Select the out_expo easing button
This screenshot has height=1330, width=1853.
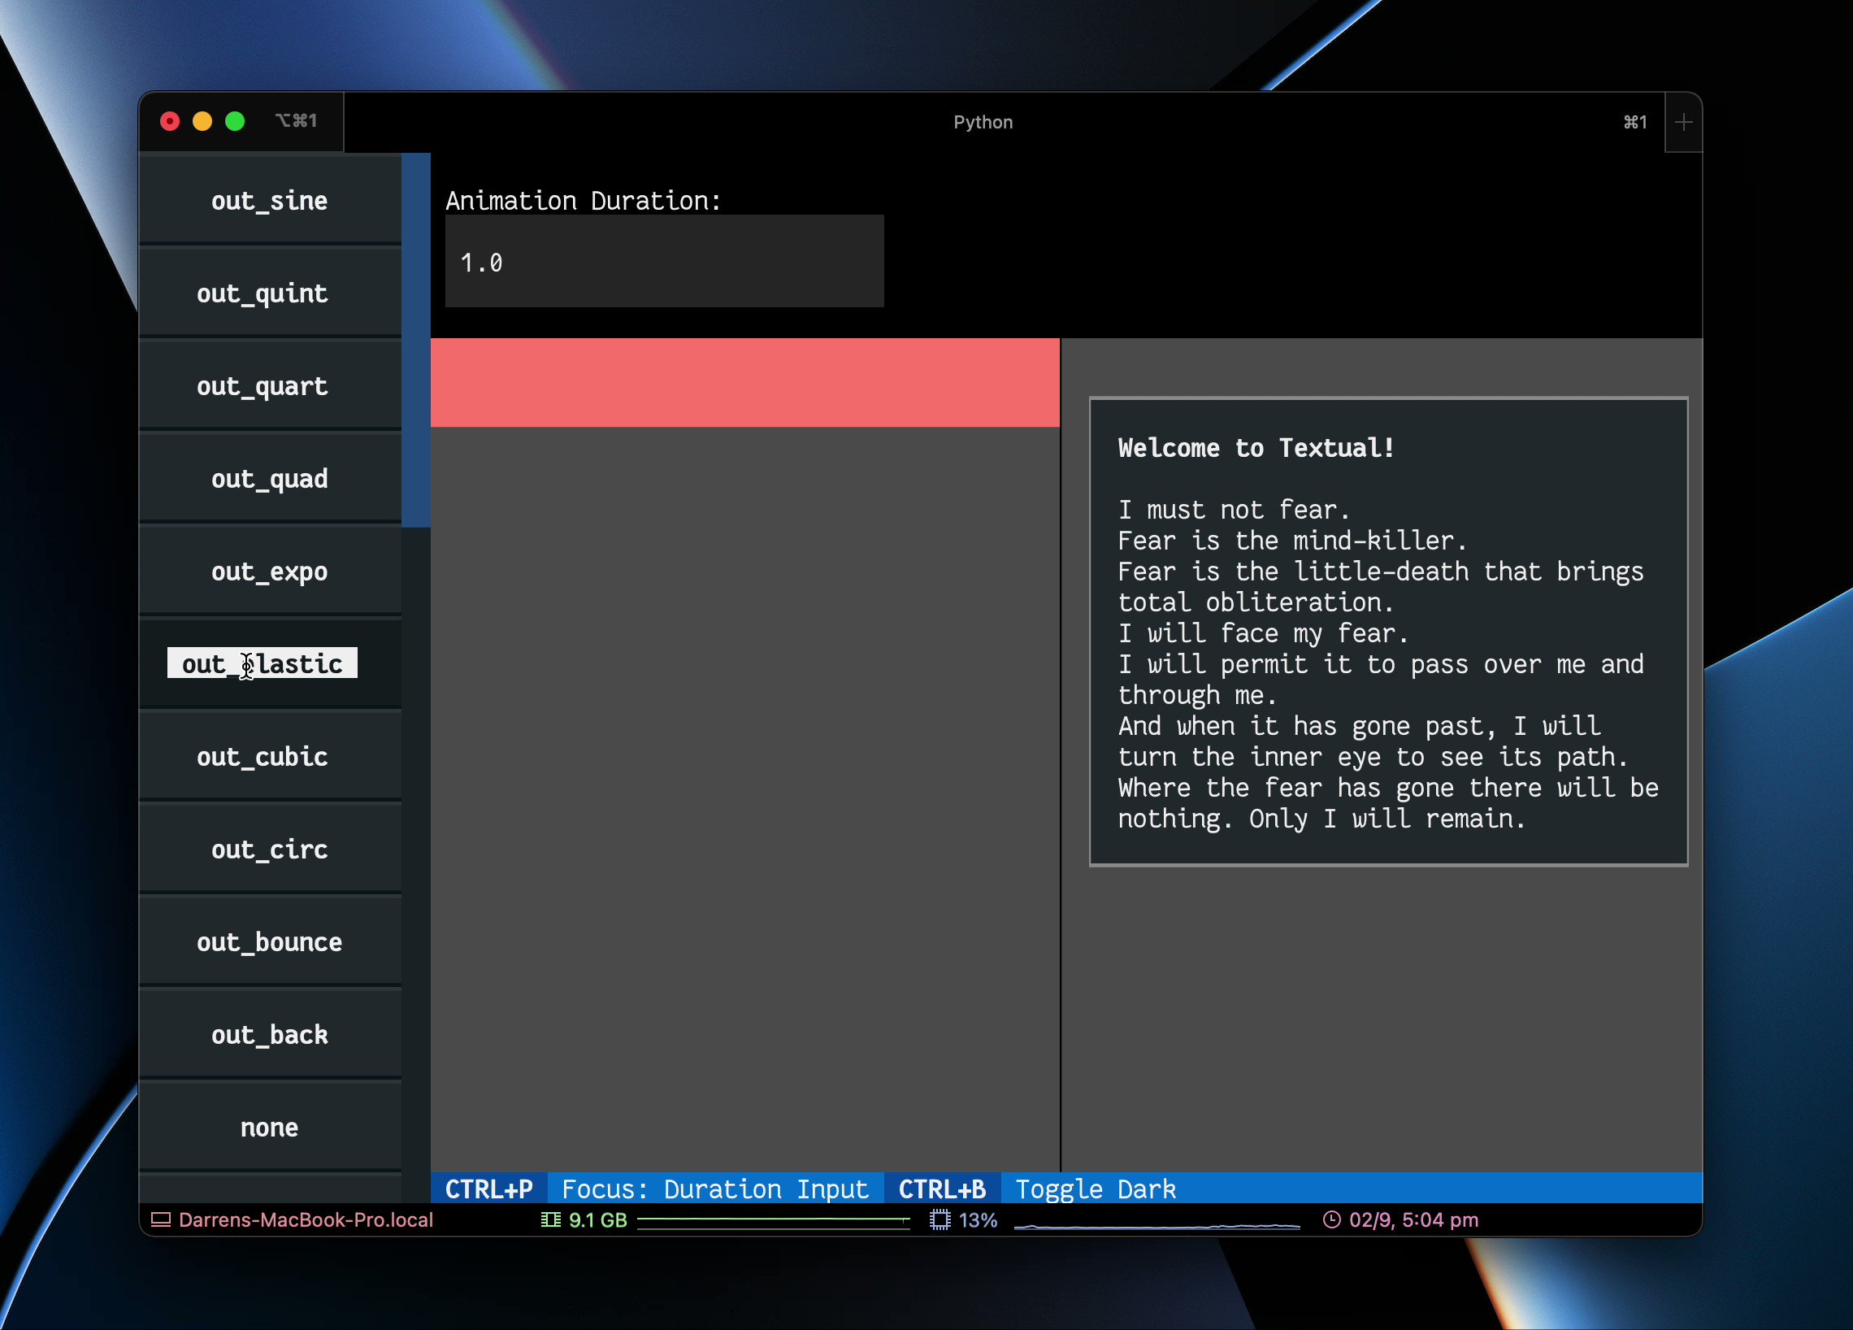(x=270, y=572)
